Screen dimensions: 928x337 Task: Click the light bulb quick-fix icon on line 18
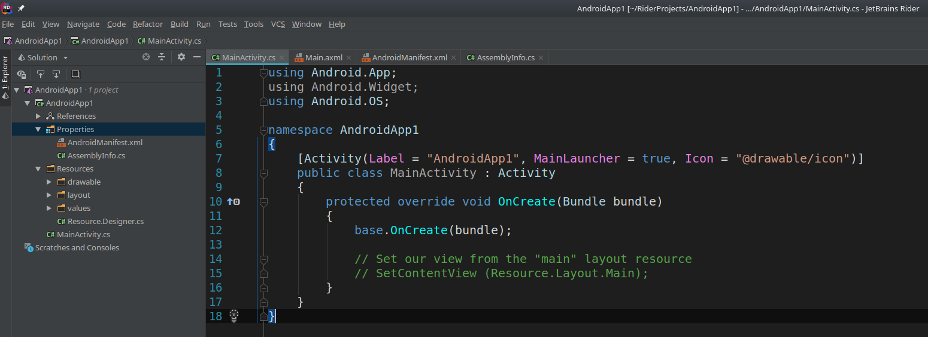click(234, 315)
